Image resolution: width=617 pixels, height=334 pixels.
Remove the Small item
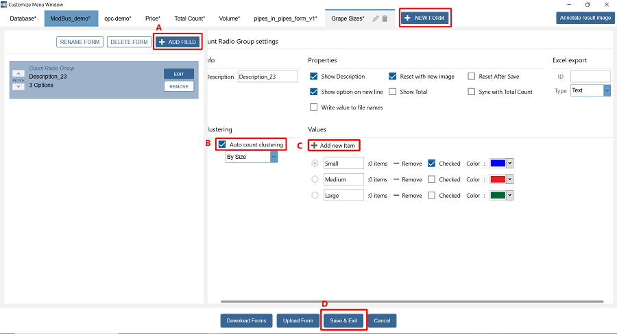click(407, 164)
